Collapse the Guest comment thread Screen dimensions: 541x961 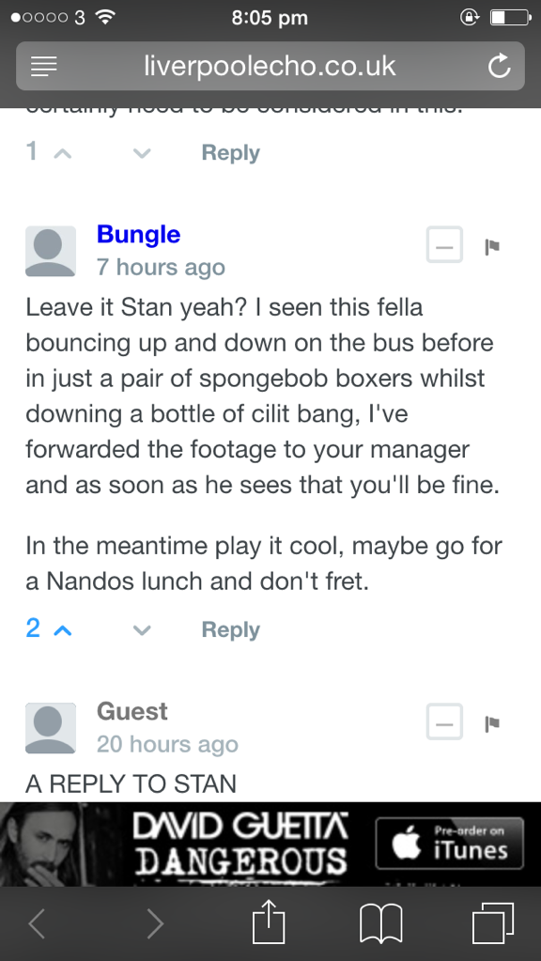point(444,721)
